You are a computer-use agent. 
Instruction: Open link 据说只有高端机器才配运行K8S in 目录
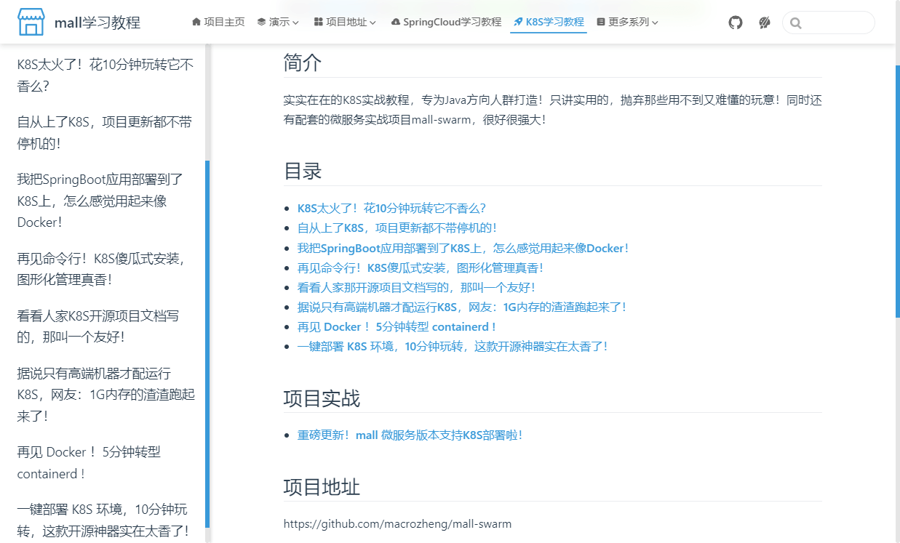click(x=462, y=307)
